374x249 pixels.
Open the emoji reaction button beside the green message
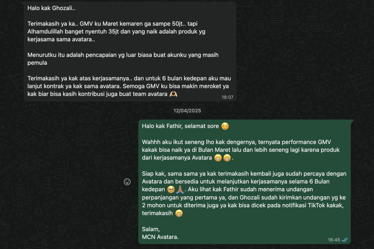tap(127, 182)
